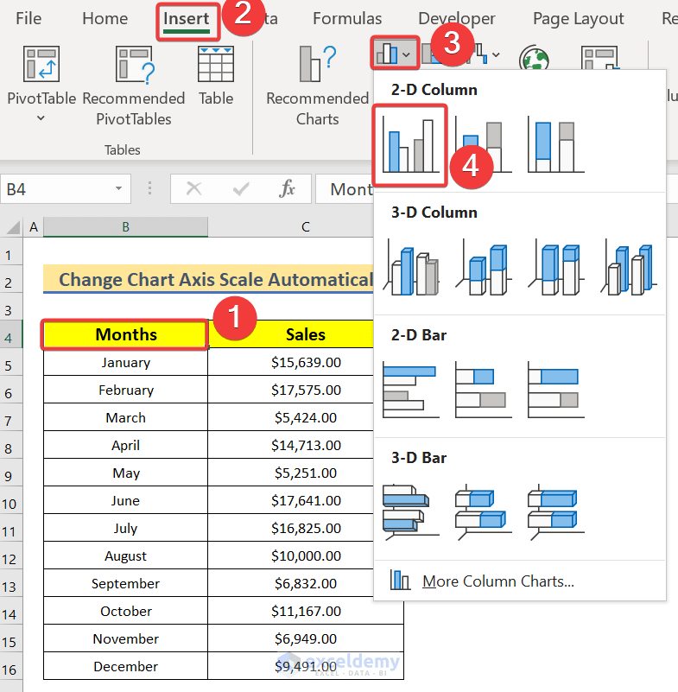Viewport: 678px width, 692px height.
Task: Switch to the Page Layout tab
Action: (579, 18)
